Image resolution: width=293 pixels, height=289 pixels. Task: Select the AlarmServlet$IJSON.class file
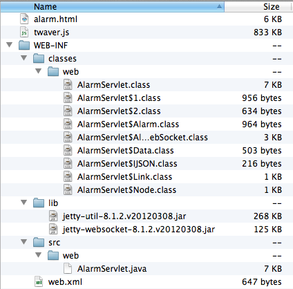point(127,164)
